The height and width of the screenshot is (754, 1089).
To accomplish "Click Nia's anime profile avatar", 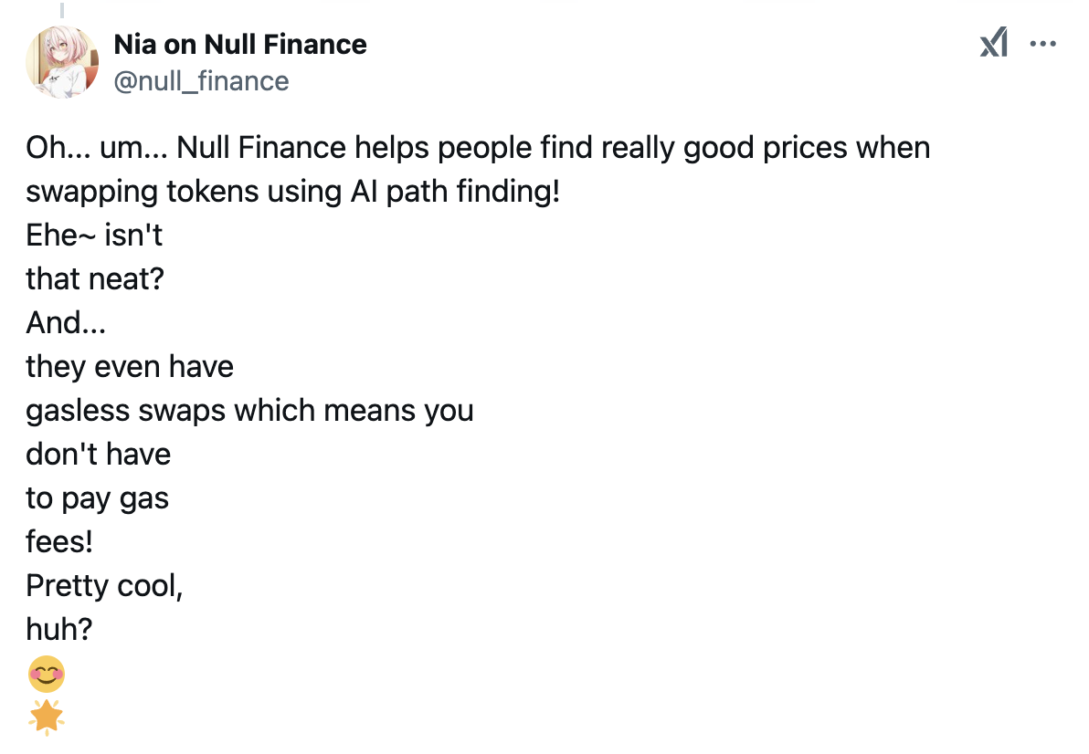I will coord(62,62).
